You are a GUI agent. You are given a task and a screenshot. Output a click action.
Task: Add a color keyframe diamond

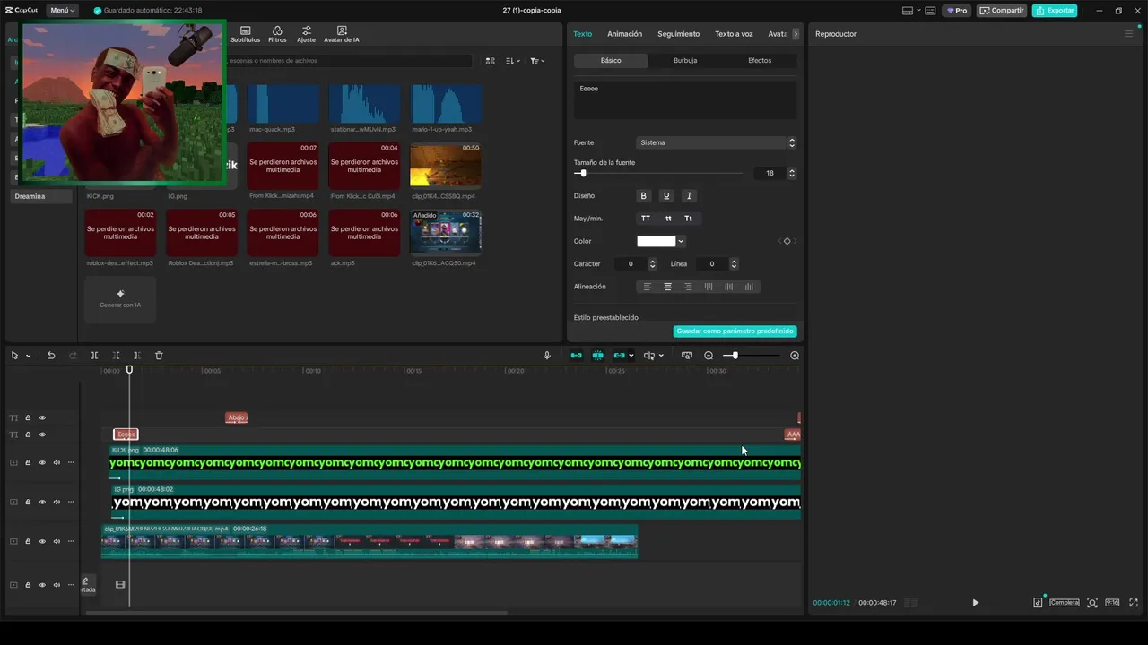point(787,241)
